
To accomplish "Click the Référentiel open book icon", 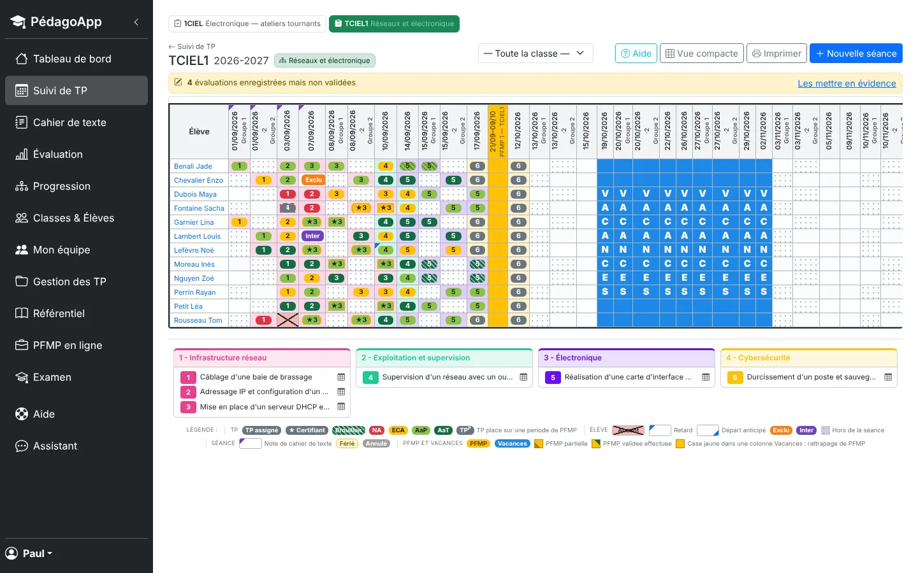I will 22,313.
